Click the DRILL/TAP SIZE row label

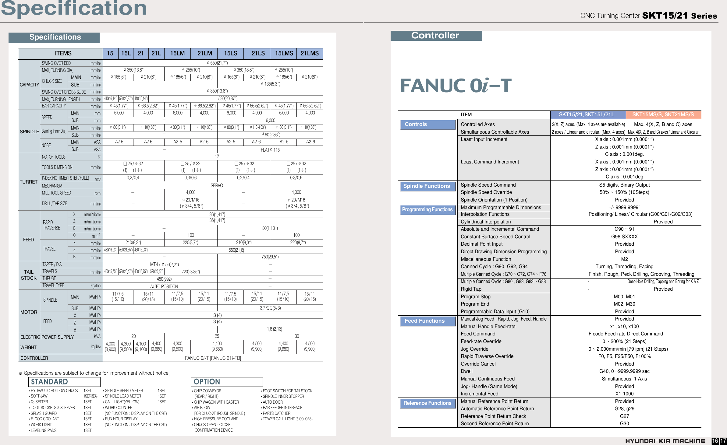point(55,204)
